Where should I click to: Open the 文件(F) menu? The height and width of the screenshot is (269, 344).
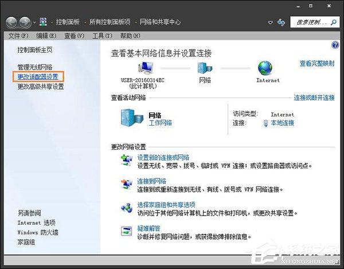tap(18, 36)
